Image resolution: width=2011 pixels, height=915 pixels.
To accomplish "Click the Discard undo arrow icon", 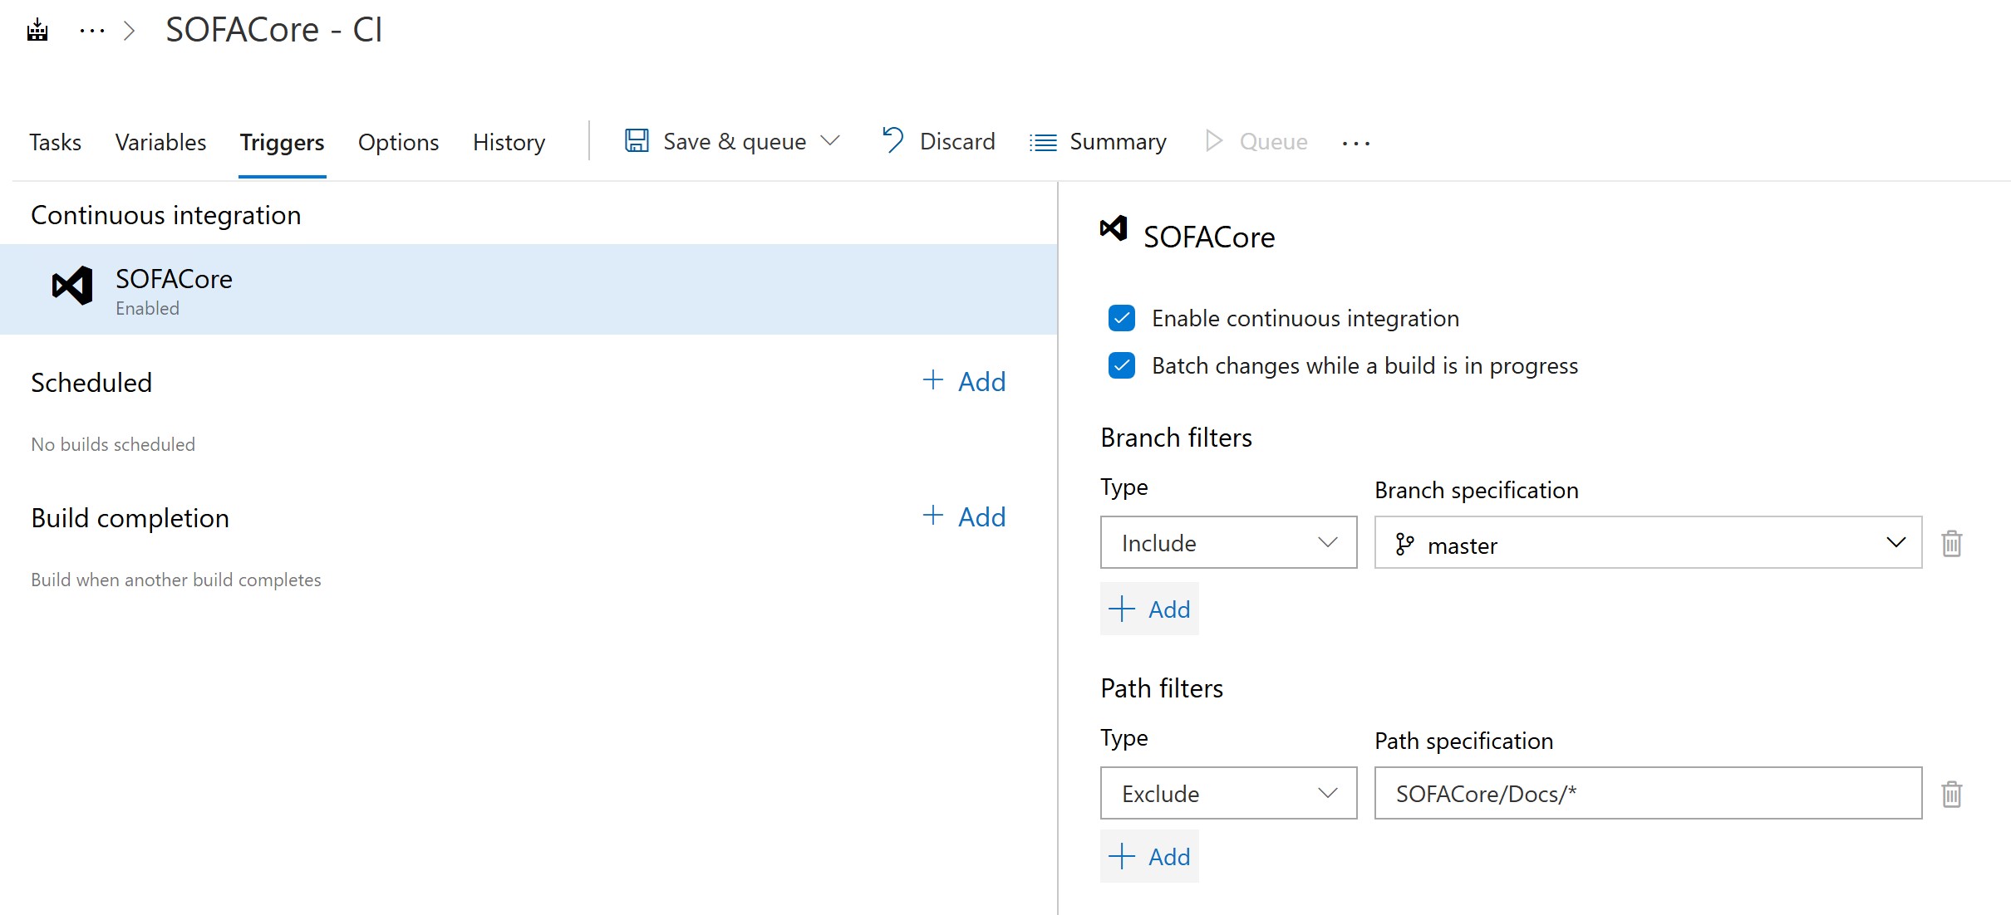I will pos(892,140).
